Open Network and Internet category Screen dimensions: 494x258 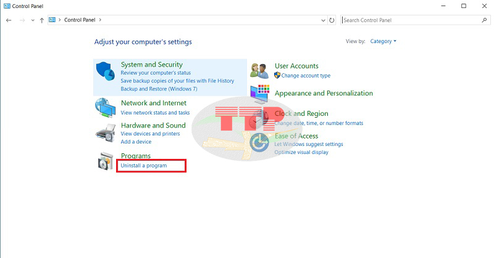(154, 103)
